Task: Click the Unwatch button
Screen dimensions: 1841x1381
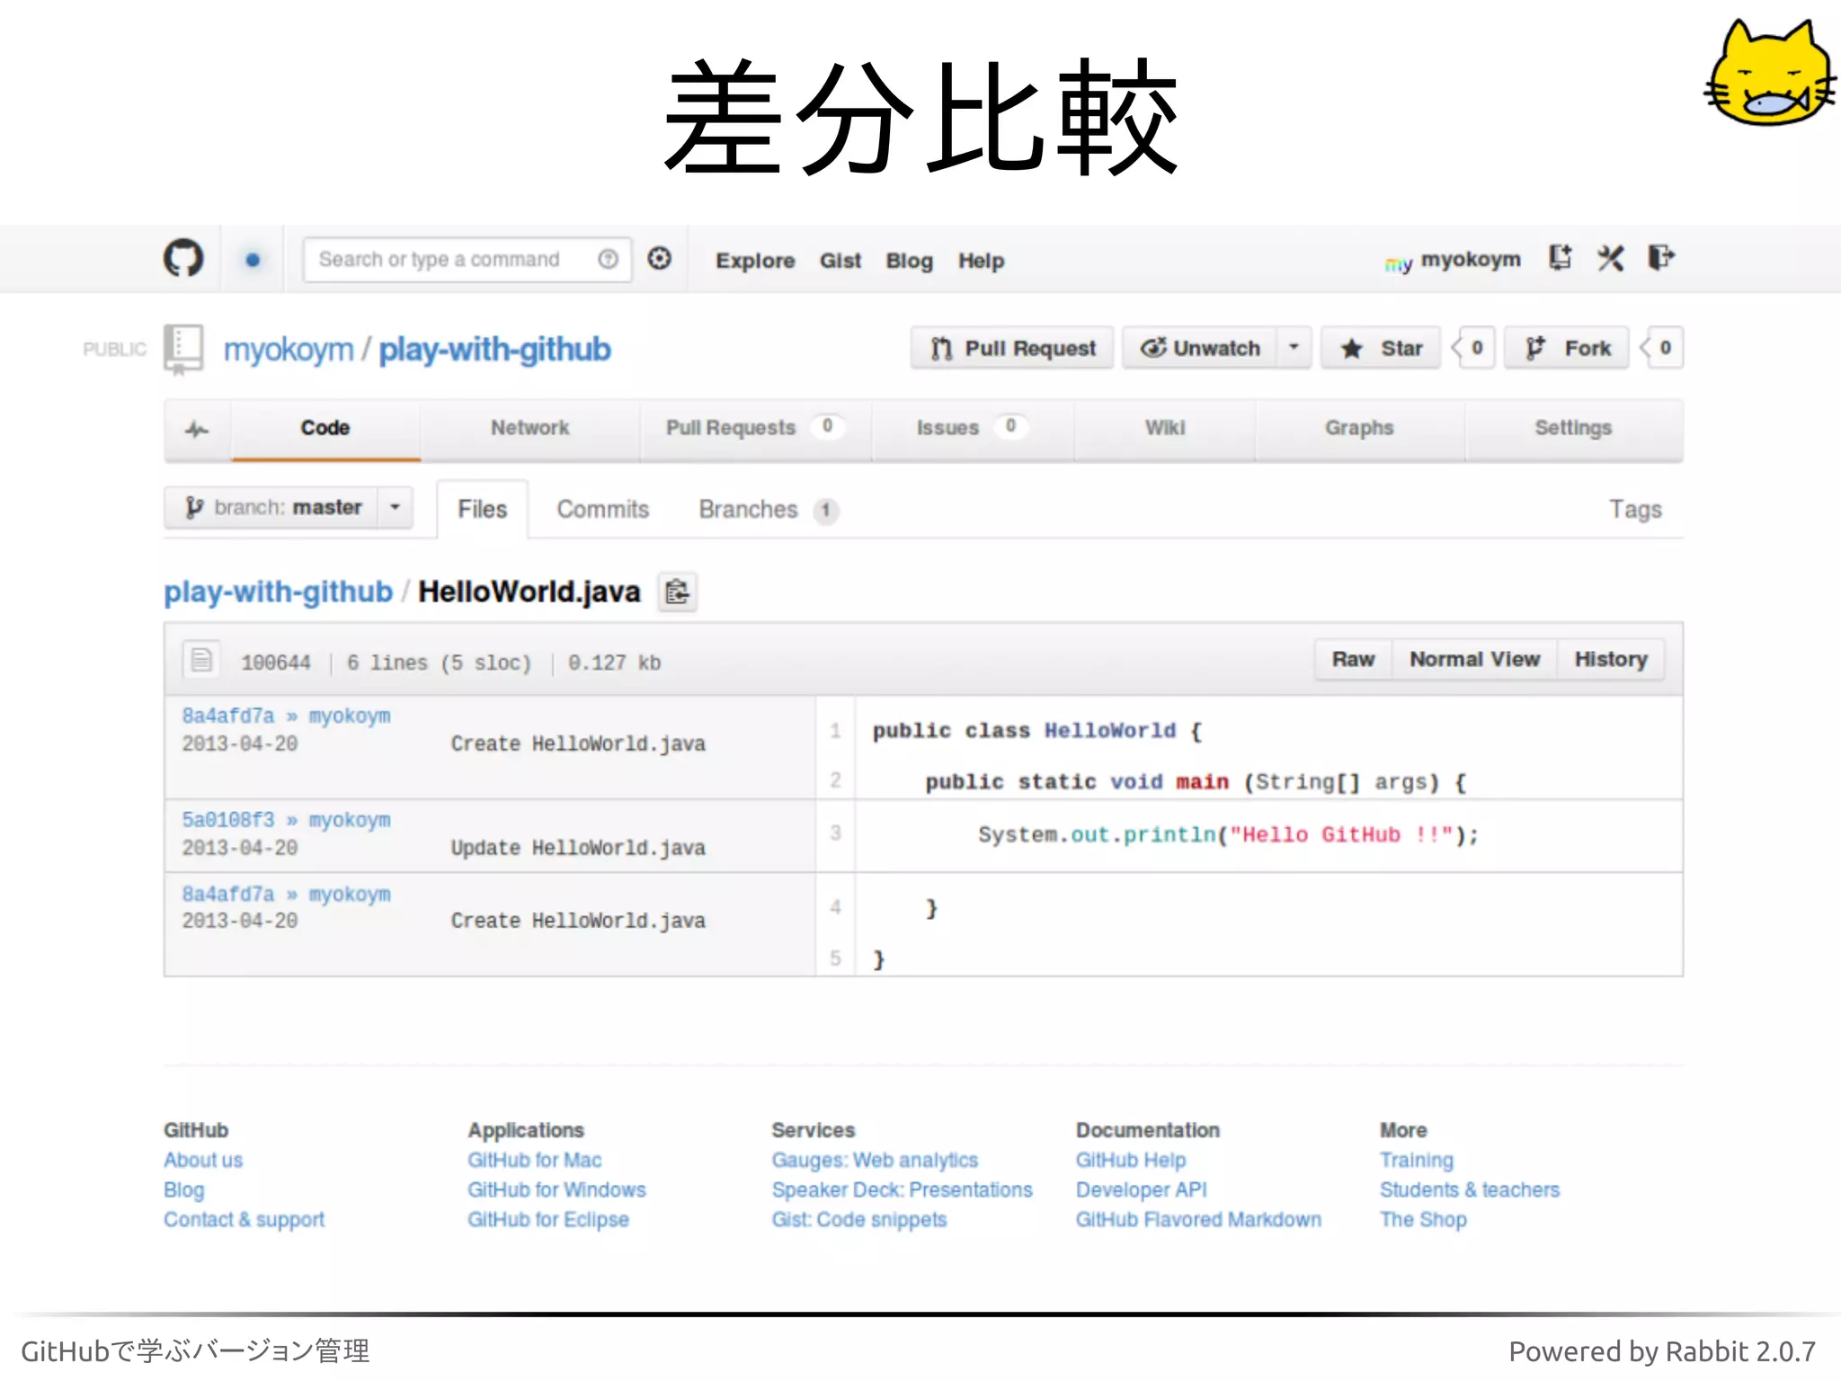Action: (x=1199, y=348)
